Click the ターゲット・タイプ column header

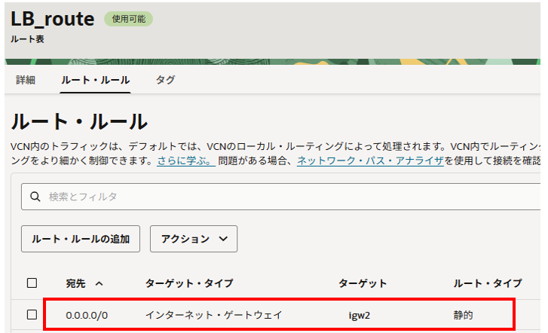coord(189,283)
